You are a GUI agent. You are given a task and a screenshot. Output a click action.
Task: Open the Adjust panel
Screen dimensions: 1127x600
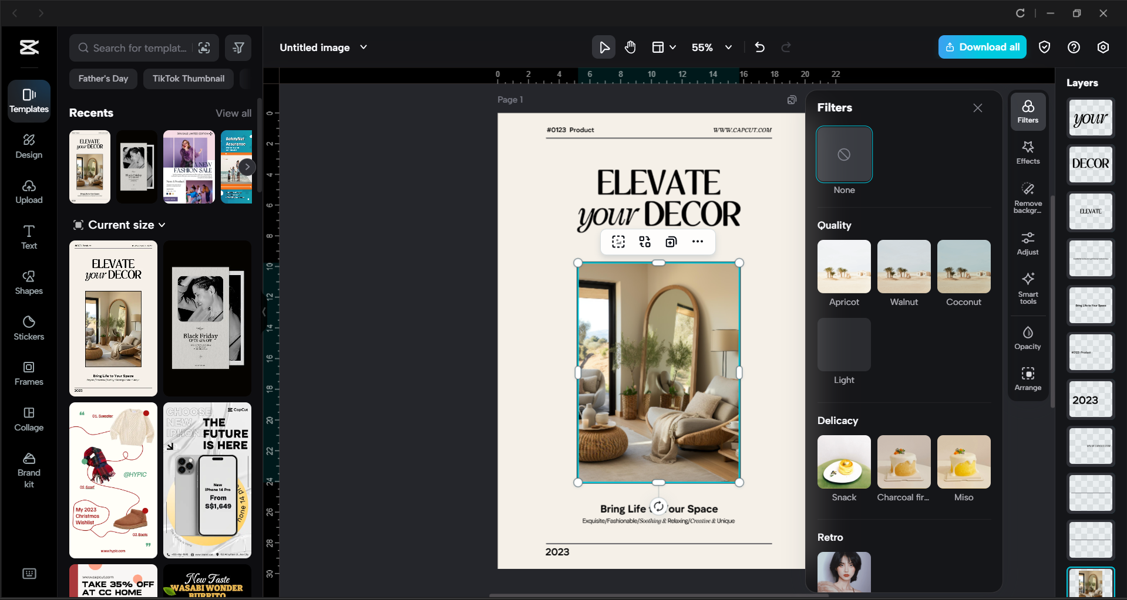[x=1027, y=243]
